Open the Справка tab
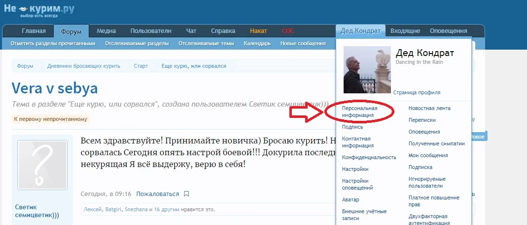527x225 pixels. [223, 31]
